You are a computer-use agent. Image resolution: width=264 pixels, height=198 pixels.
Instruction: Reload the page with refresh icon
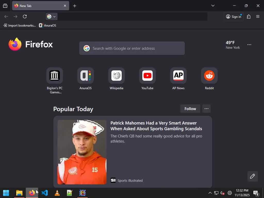(25, 16)
